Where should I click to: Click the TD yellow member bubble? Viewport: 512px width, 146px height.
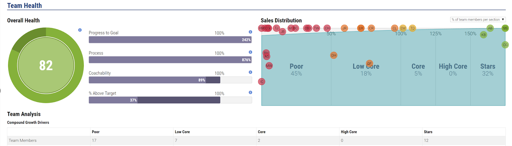(x=412, y=28)
